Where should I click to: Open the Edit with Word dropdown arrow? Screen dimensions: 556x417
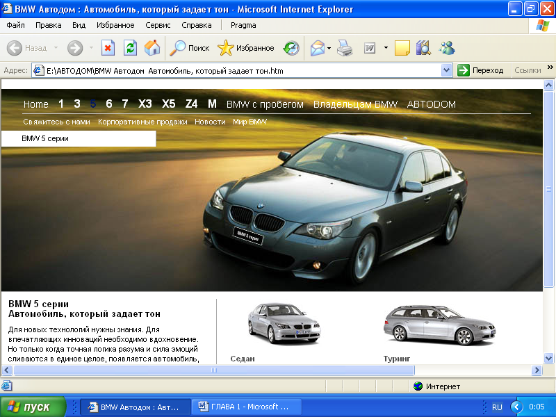click(386, 48)
